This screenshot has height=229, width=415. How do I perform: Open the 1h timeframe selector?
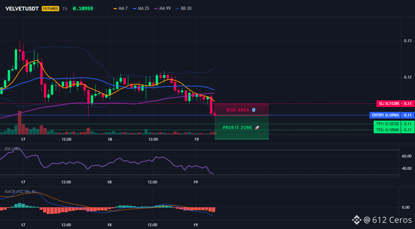pyautogui.click(x=64, y=8)
